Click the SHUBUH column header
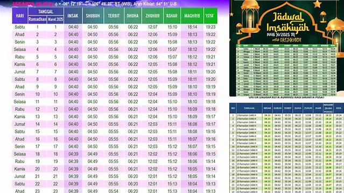This screenshot has width=344, height=193. click(x=93, y=16)
